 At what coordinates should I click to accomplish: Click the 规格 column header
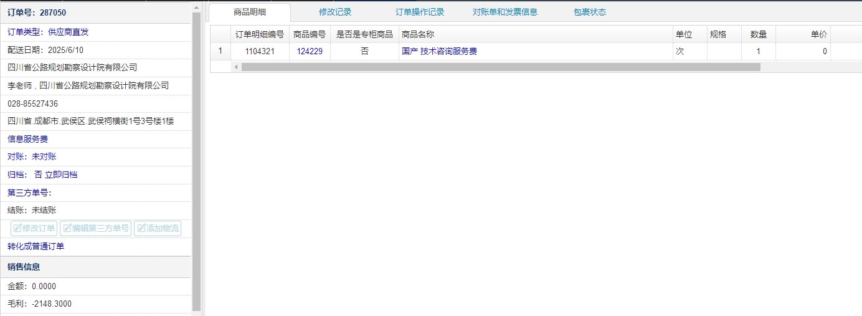[x=724, y=34]
